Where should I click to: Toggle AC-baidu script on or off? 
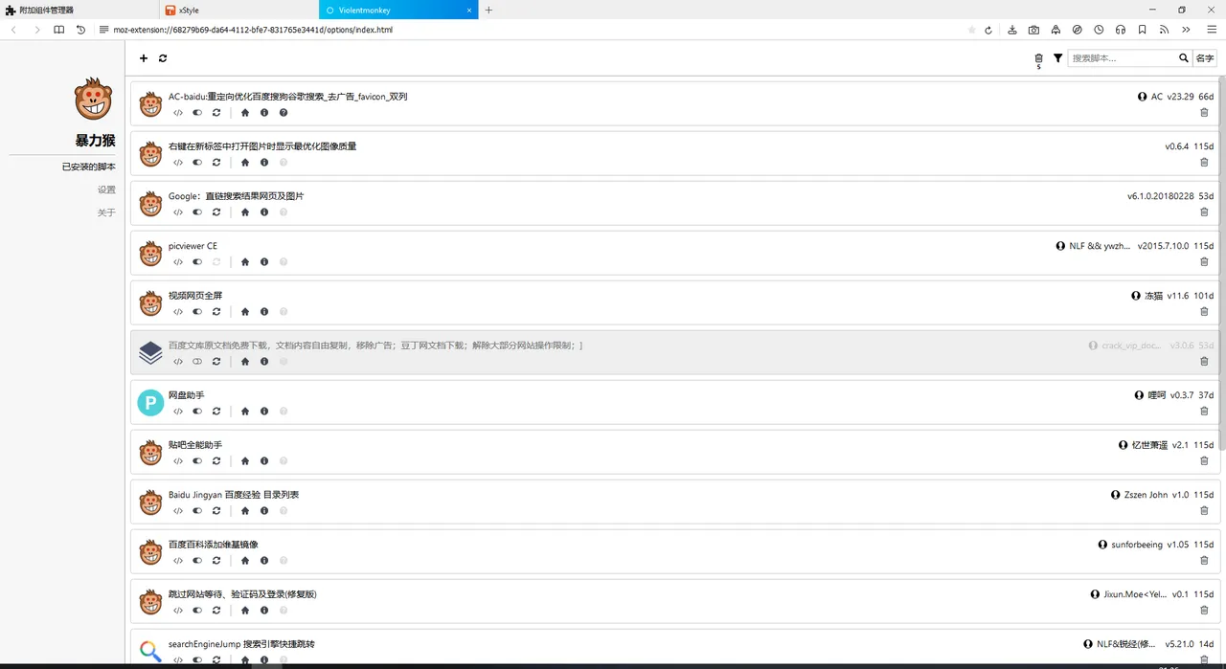[197, 113]
